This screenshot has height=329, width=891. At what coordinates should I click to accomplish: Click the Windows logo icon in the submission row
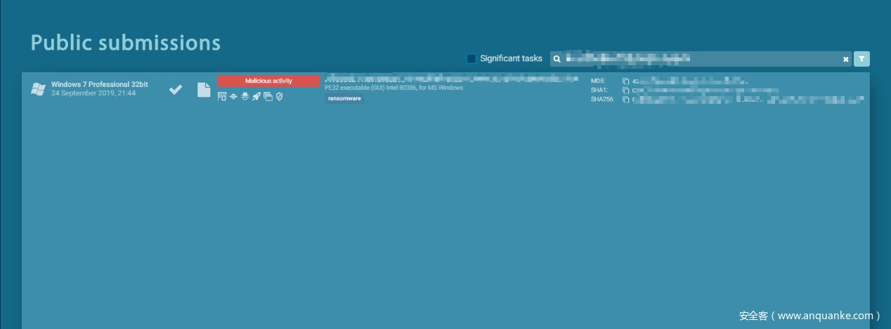pyautogui.click(x=39, y=89)
